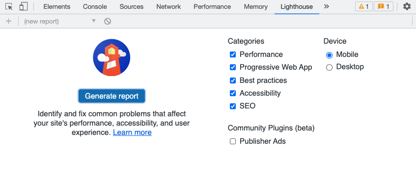Select the Desktop device radio button

(x=329, y=68)
